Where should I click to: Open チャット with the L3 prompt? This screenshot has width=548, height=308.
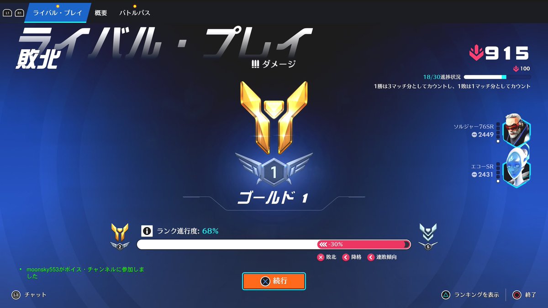tap(30, 295)
